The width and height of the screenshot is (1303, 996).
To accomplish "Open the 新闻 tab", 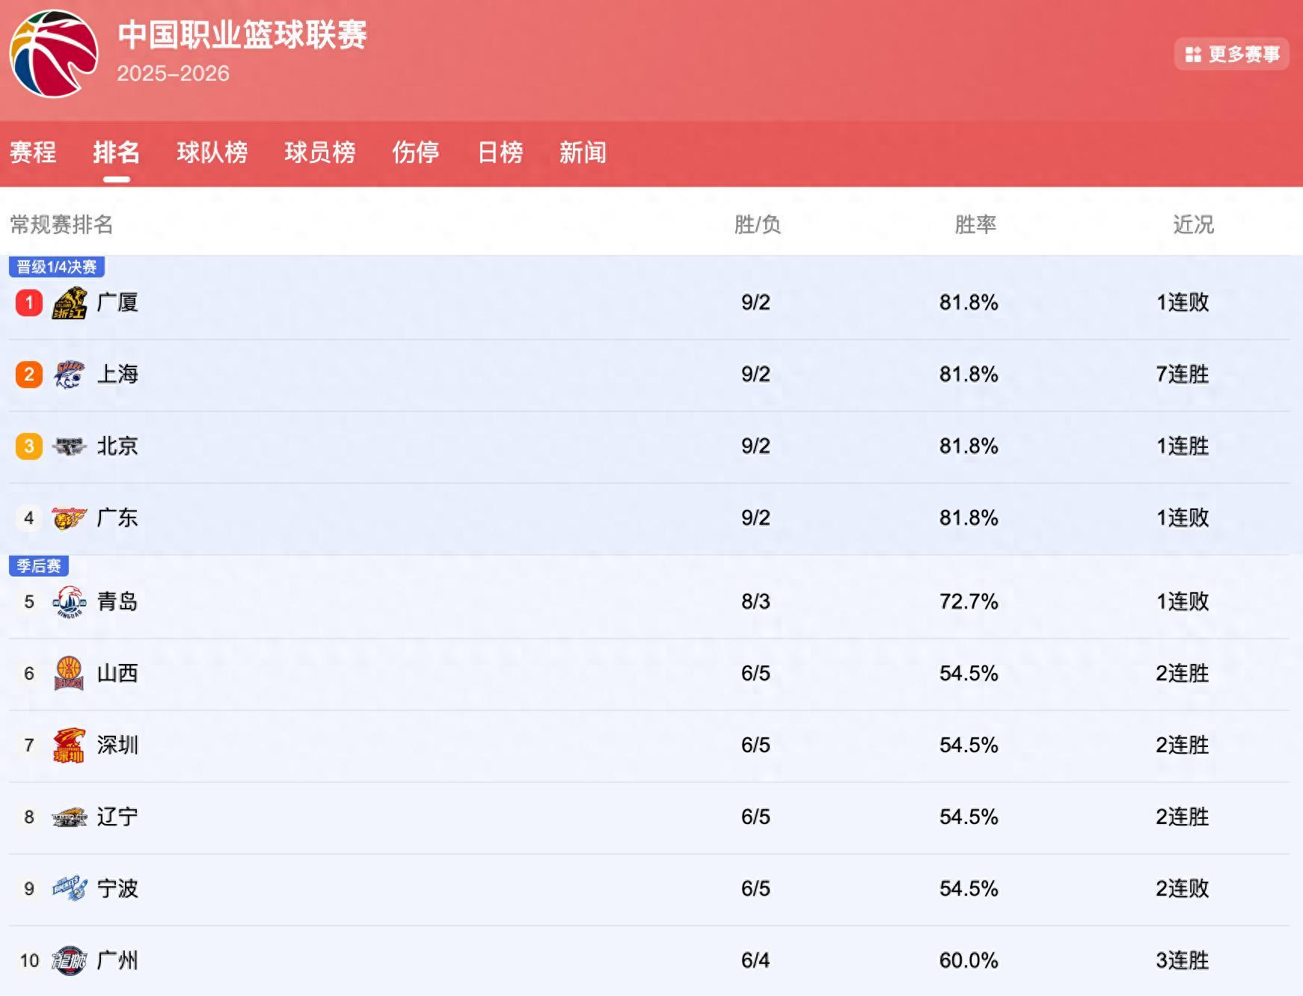I will point(583,153).
